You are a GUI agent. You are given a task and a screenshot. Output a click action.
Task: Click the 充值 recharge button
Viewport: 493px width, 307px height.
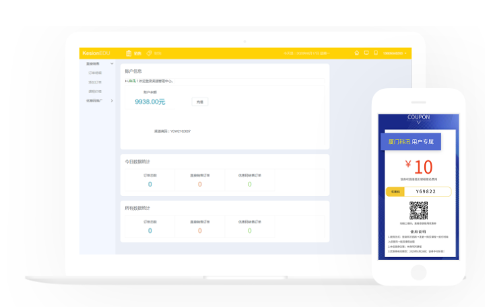[199, 102]
